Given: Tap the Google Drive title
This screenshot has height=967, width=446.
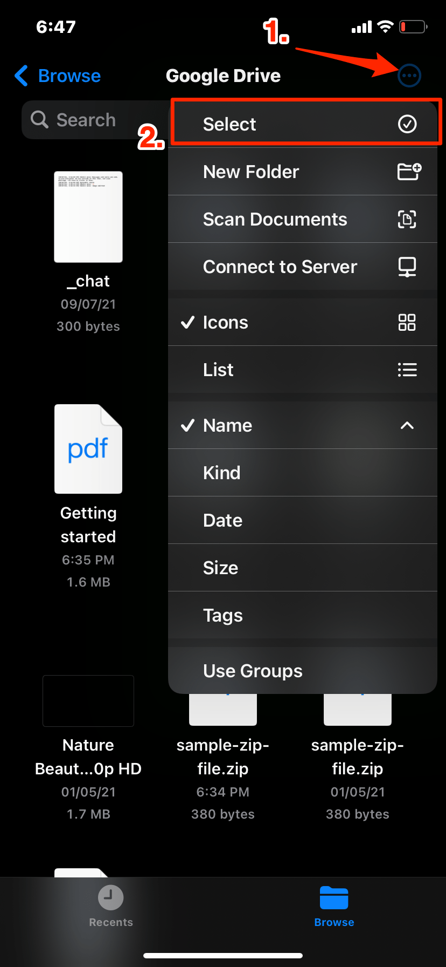Looking at the screenshot, I should [x=223, y=76].
